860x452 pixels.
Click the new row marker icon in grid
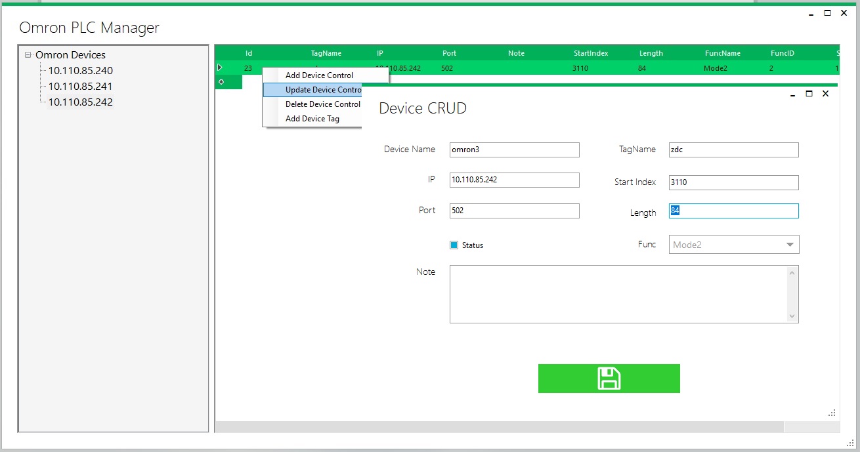(x=221, y=82)
